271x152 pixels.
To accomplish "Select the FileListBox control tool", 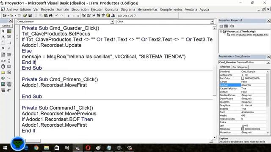I will click(9, 72).
